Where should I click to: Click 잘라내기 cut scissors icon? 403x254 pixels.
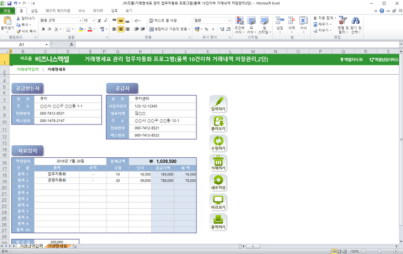pos(18,18)
